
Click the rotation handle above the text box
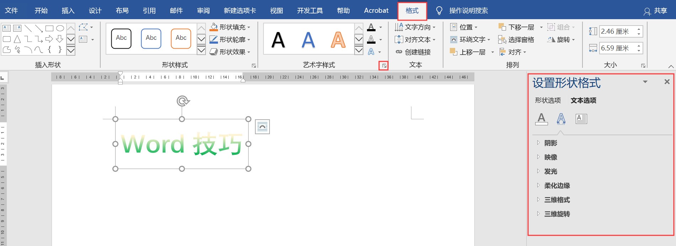coord(183,101)
